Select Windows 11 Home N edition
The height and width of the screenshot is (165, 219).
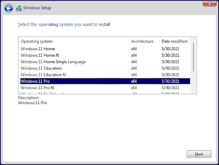click(x=105, y=55)
